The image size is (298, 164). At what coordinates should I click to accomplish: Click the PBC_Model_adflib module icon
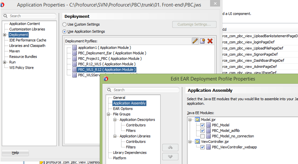point(209,131)
